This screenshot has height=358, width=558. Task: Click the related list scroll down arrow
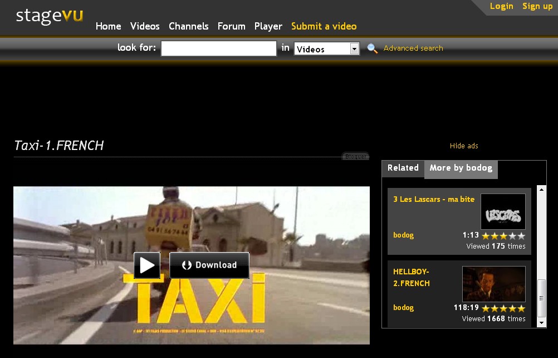(541, 323)
